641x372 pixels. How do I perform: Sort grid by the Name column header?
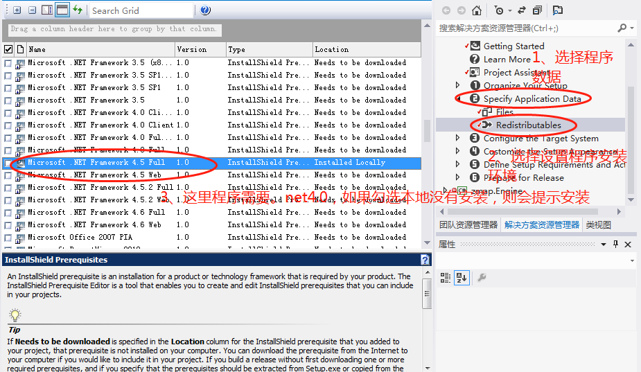coord(101,49)
